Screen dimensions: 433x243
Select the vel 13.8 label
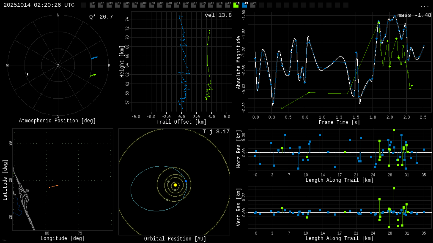[218, 15]
